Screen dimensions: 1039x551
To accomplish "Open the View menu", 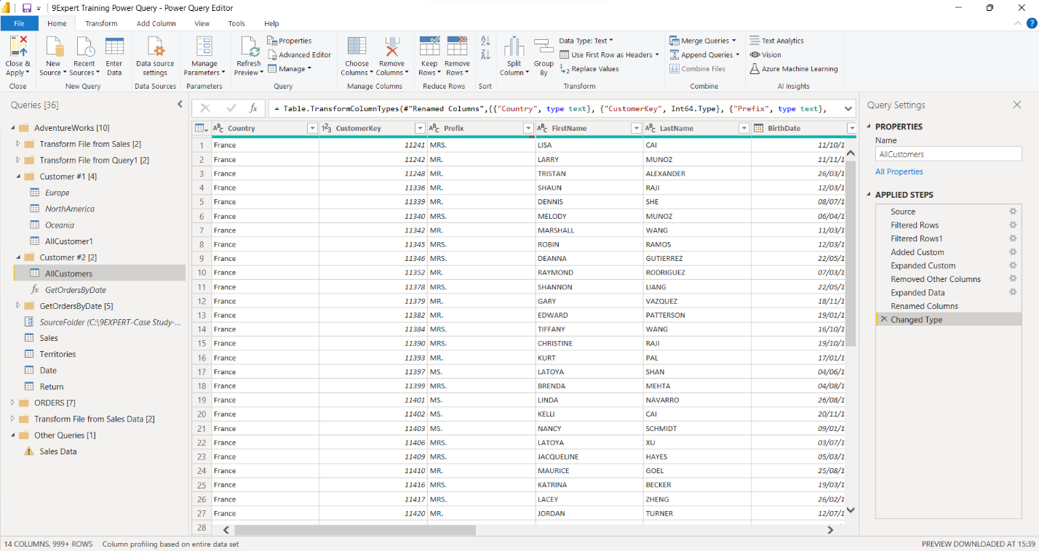I will (201, 23).
